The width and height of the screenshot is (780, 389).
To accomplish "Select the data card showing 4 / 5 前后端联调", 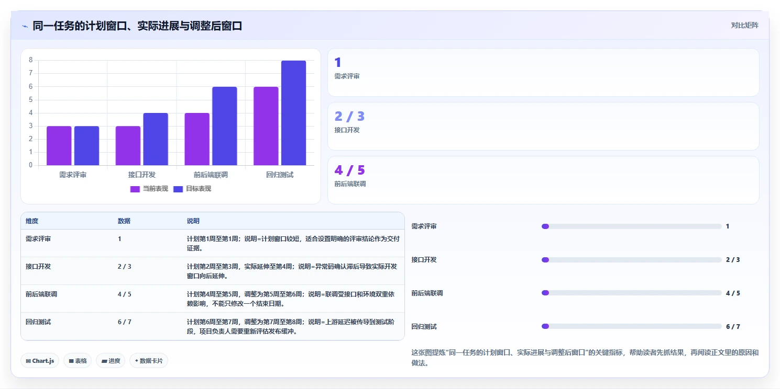I will (543, 180).
